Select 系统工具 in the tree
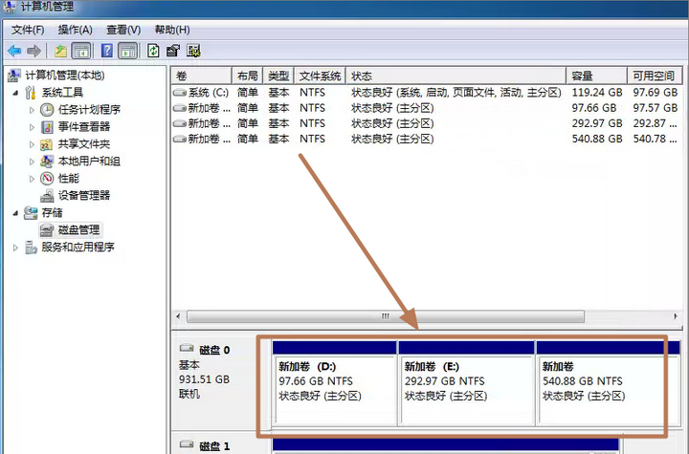 [62, 93]
